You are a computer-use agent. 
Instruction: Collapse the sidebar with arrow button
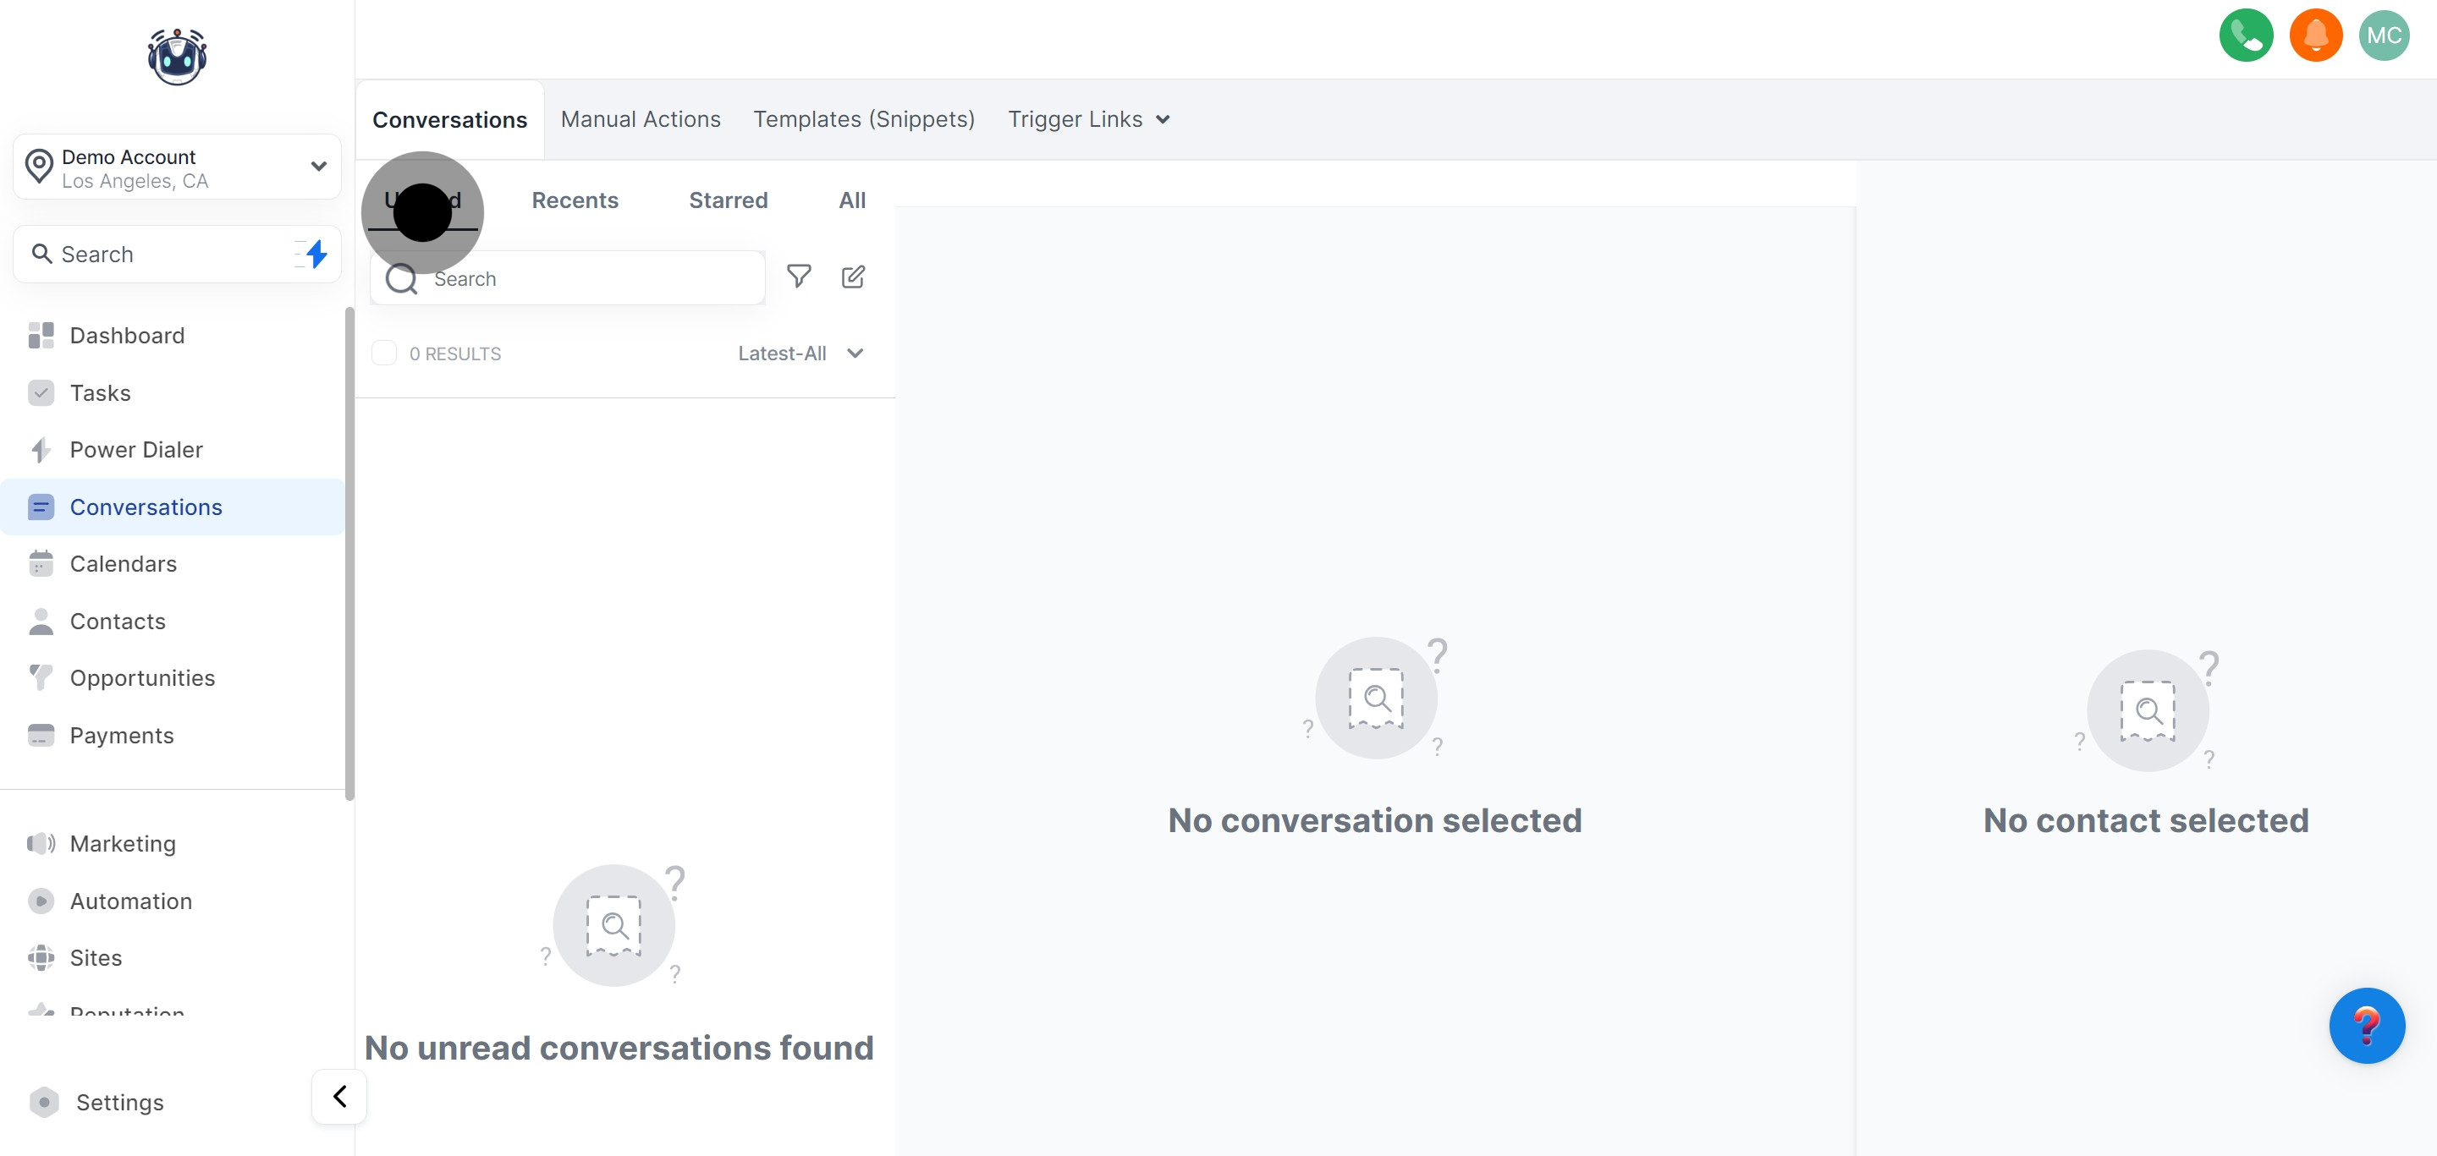click(339, 1097)
